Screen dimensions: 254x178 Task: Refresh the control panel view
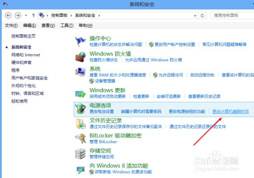[202, 15]
